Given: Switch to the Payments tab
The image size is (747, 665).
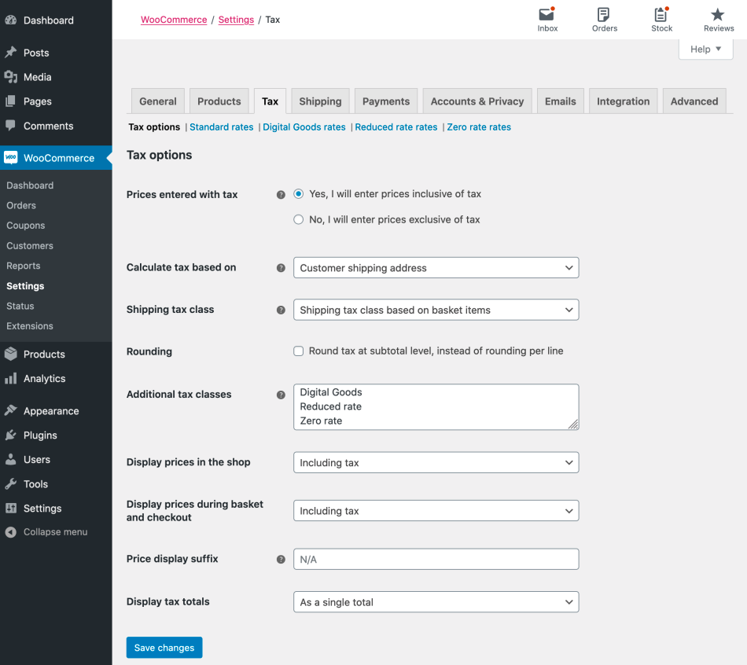Looking at the screenshot, I should [x=386, y=101].
